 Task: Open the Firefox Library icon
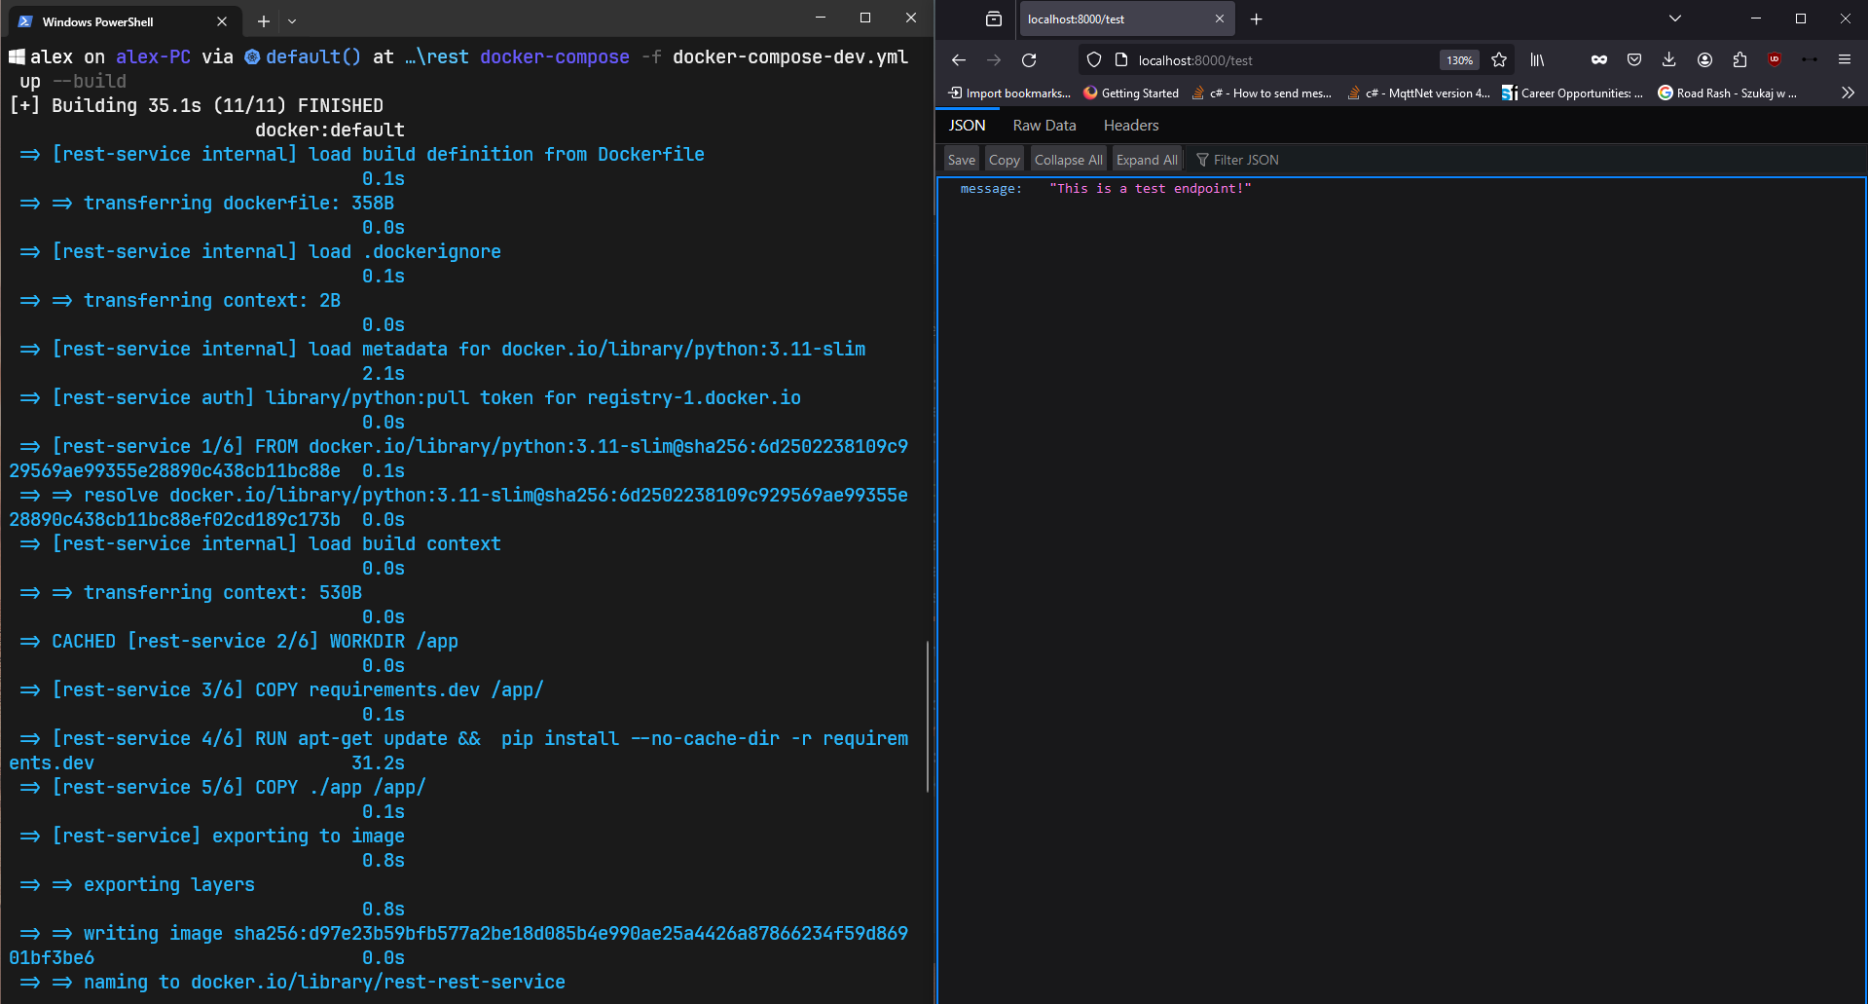pyautogui.click(x=1537, y=60)
